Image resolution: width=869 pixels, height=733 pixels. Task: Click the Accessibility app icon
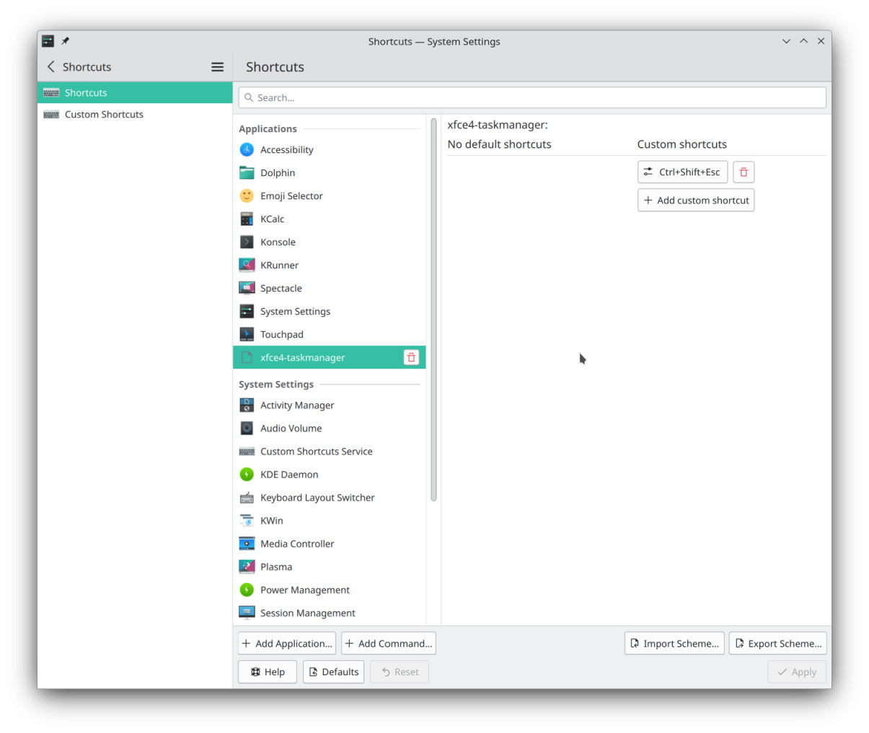(247, 149)
